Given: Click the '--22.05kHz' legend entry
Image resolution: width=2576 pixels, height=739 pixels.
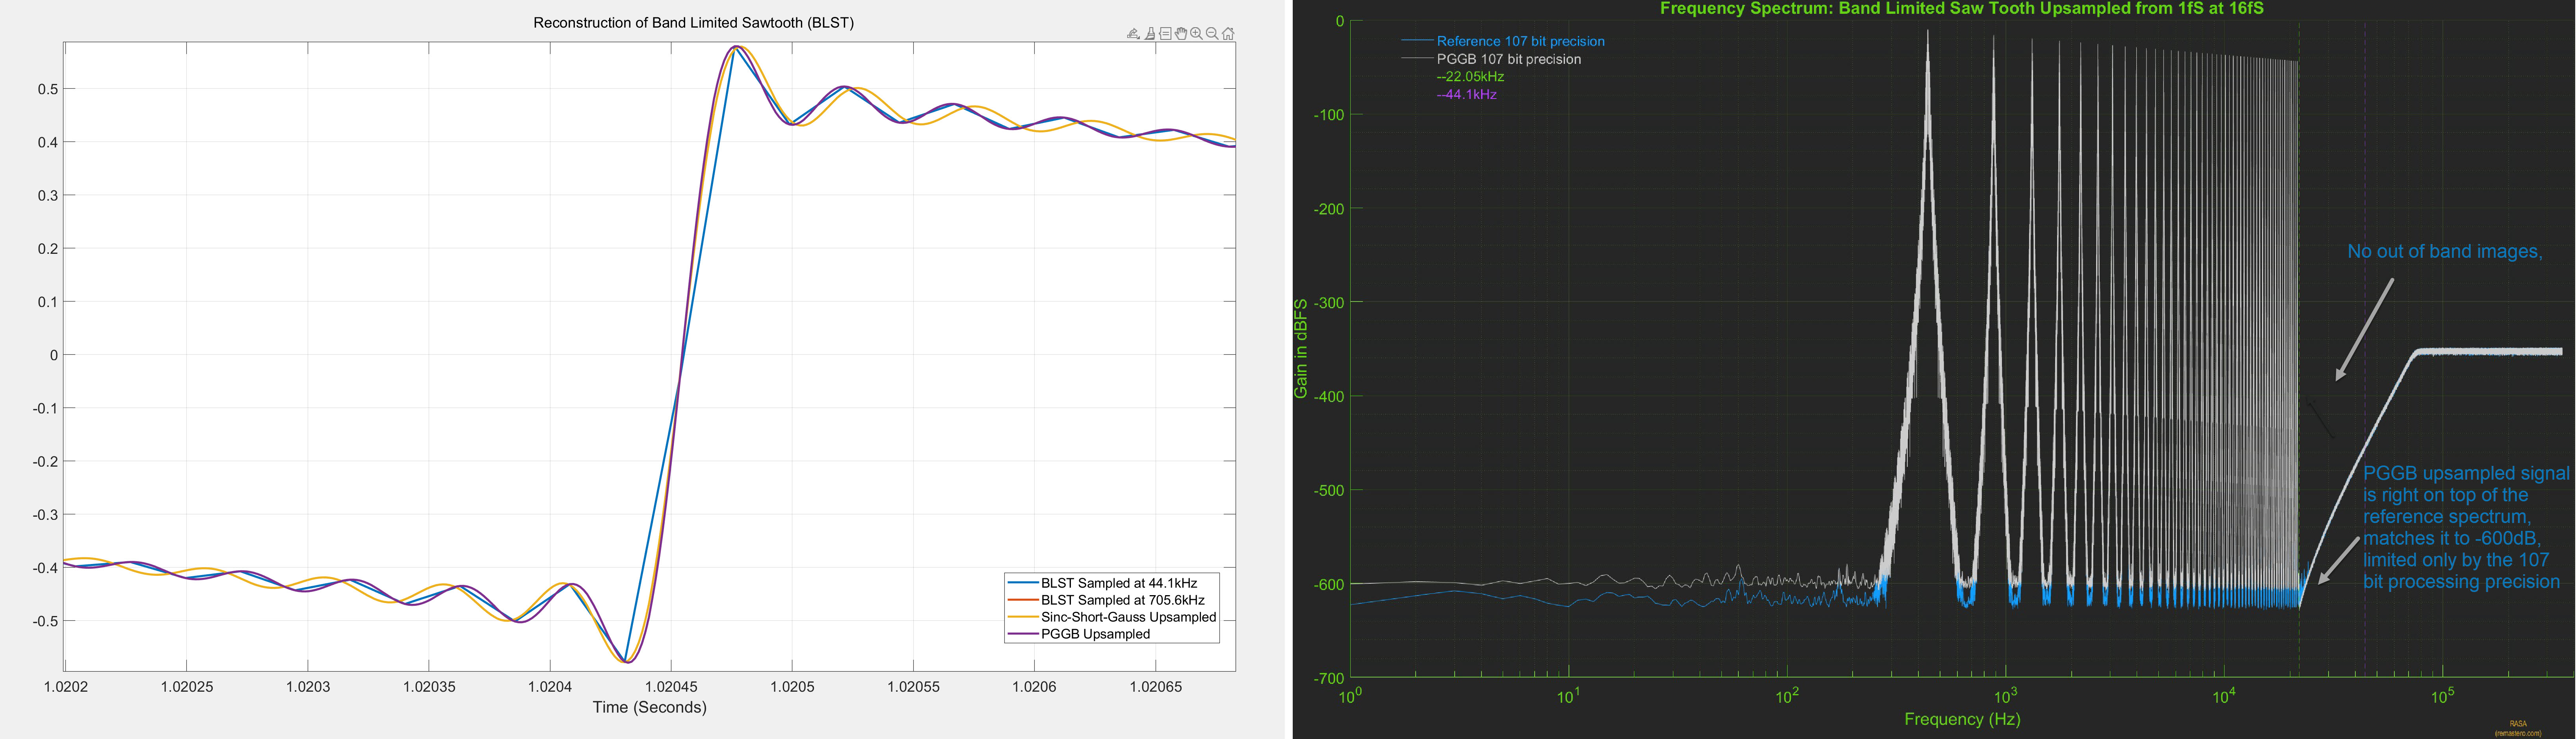Looking at the screenshot, I should 1470,76.
